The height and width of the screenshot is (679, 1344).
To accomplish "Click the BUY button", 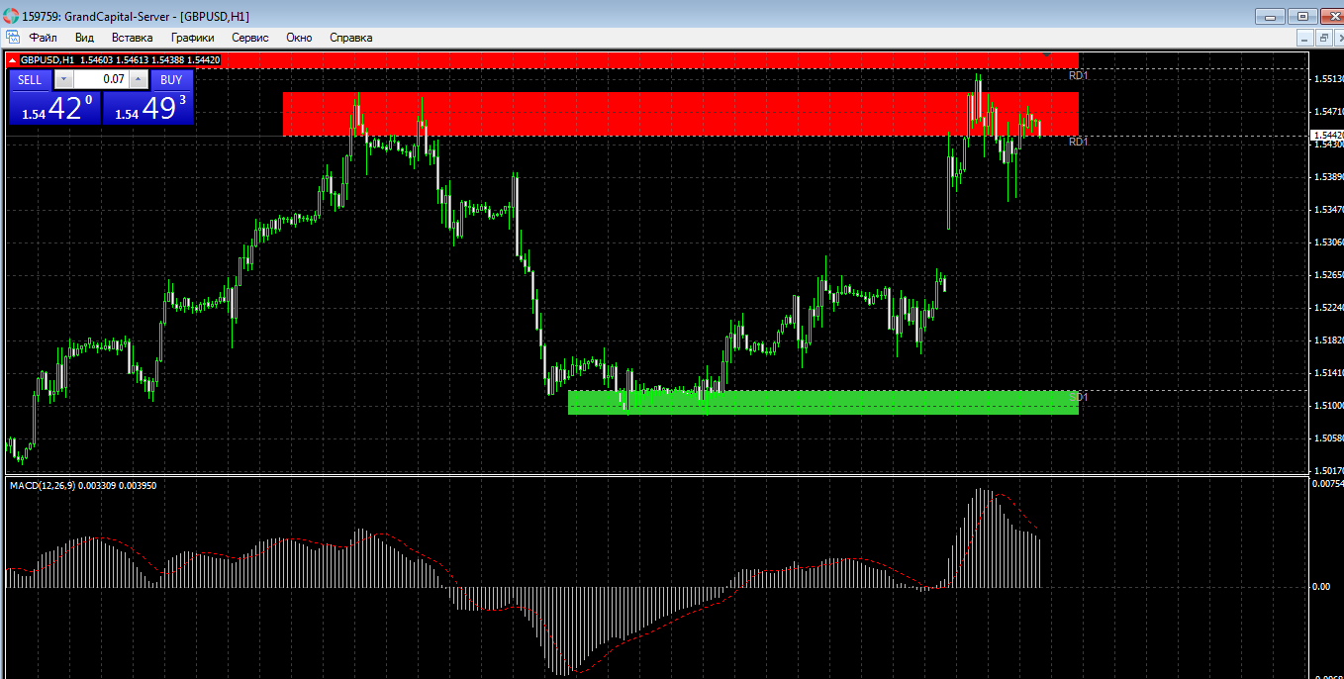I will [171, 80].
